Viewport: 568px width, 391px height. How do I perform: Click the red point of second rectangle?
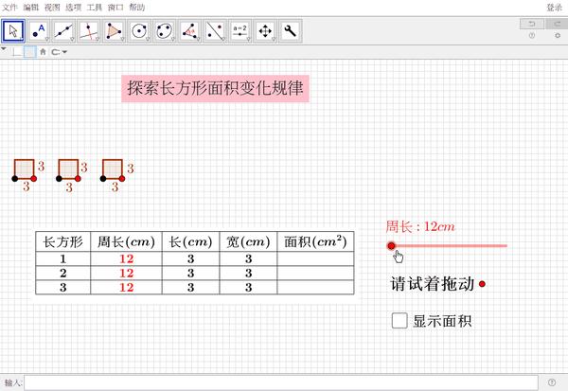click(x=78, y=179)
